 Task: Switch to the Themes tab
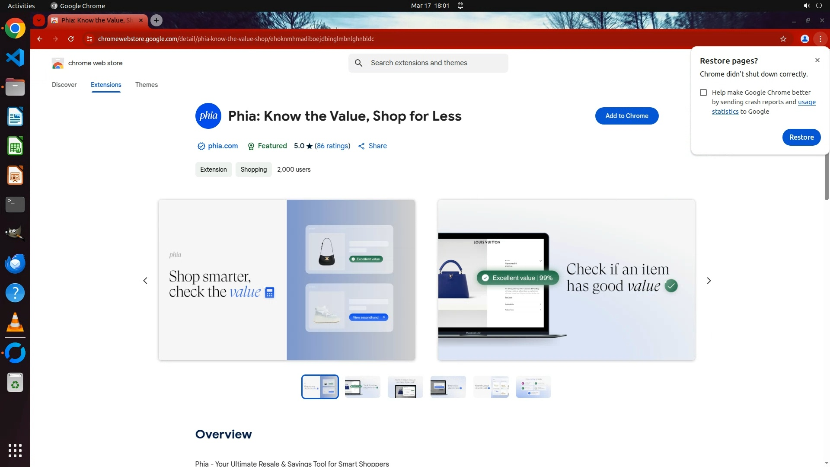(146, 85)
